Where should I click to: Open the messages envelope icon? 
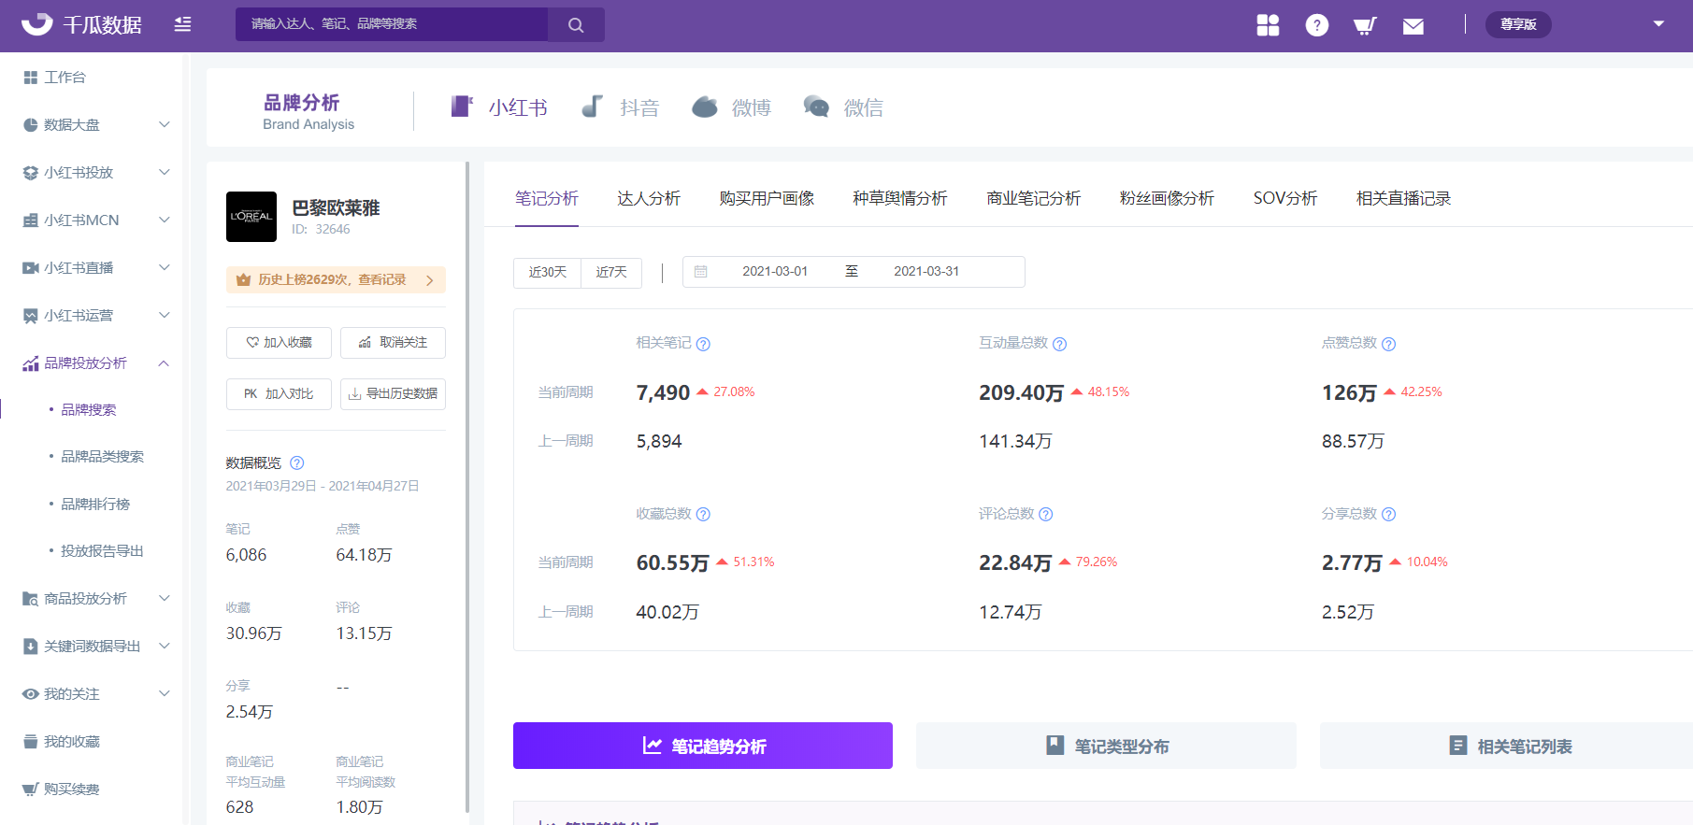pos(1413,26)
